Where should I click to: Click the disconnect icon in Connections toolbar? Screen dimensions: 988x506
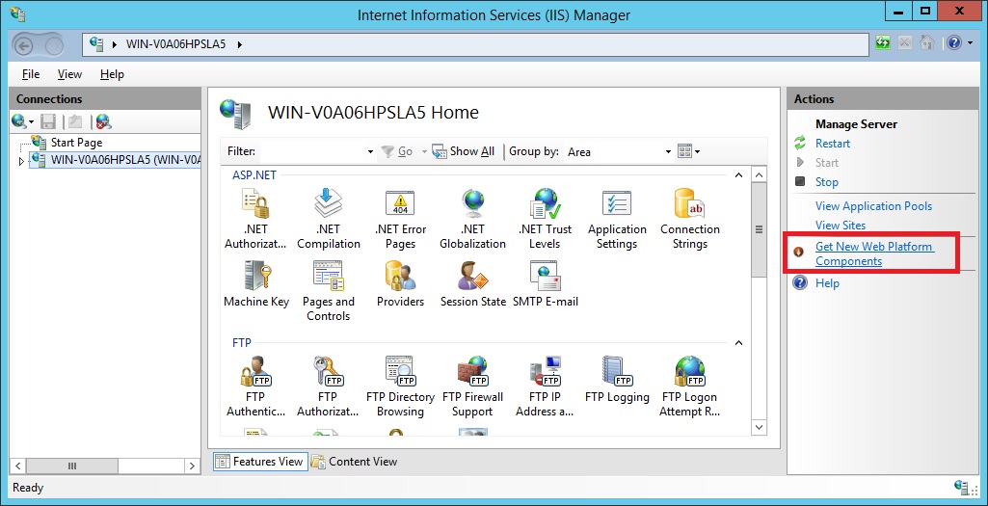[104, 121]
